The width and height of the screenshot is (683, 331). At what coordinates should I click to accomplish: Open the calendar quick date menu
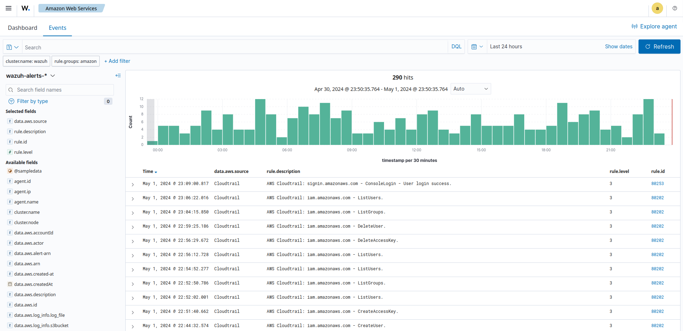coord(477,47)
